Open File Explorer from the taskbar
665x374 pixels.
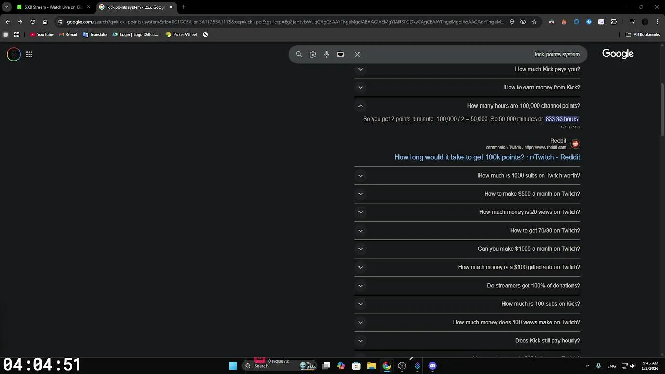(371, 366)
